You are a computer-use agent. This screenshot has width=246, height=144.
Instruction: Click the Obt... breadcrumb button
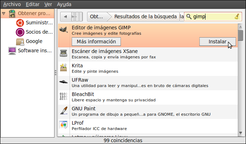[x=97, y=16]
